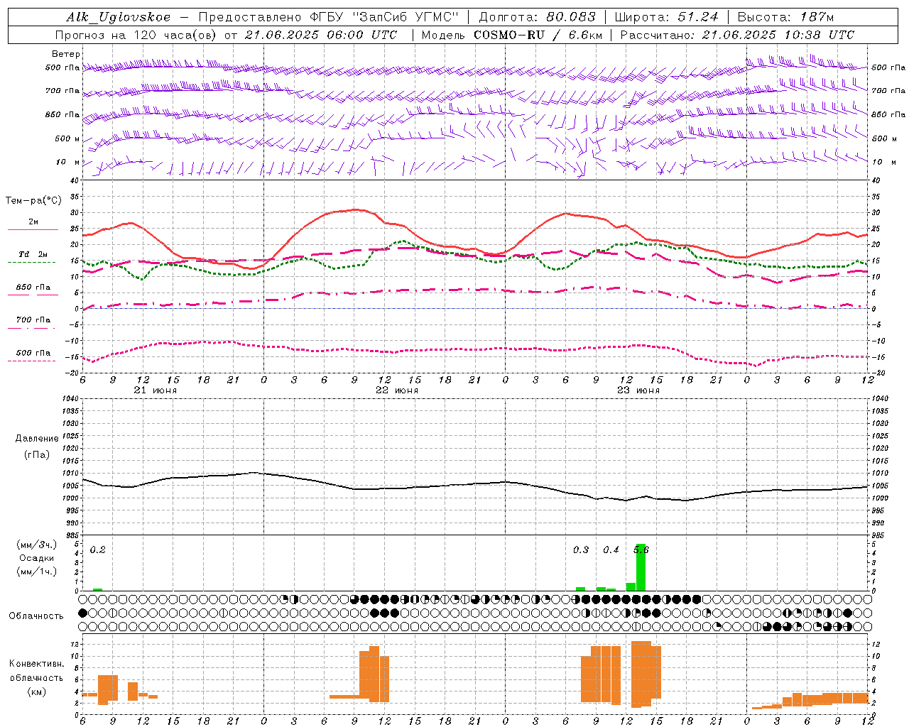Click the 23 июня date label
This screenshot has width=909, height=727.
coord(638,390)
